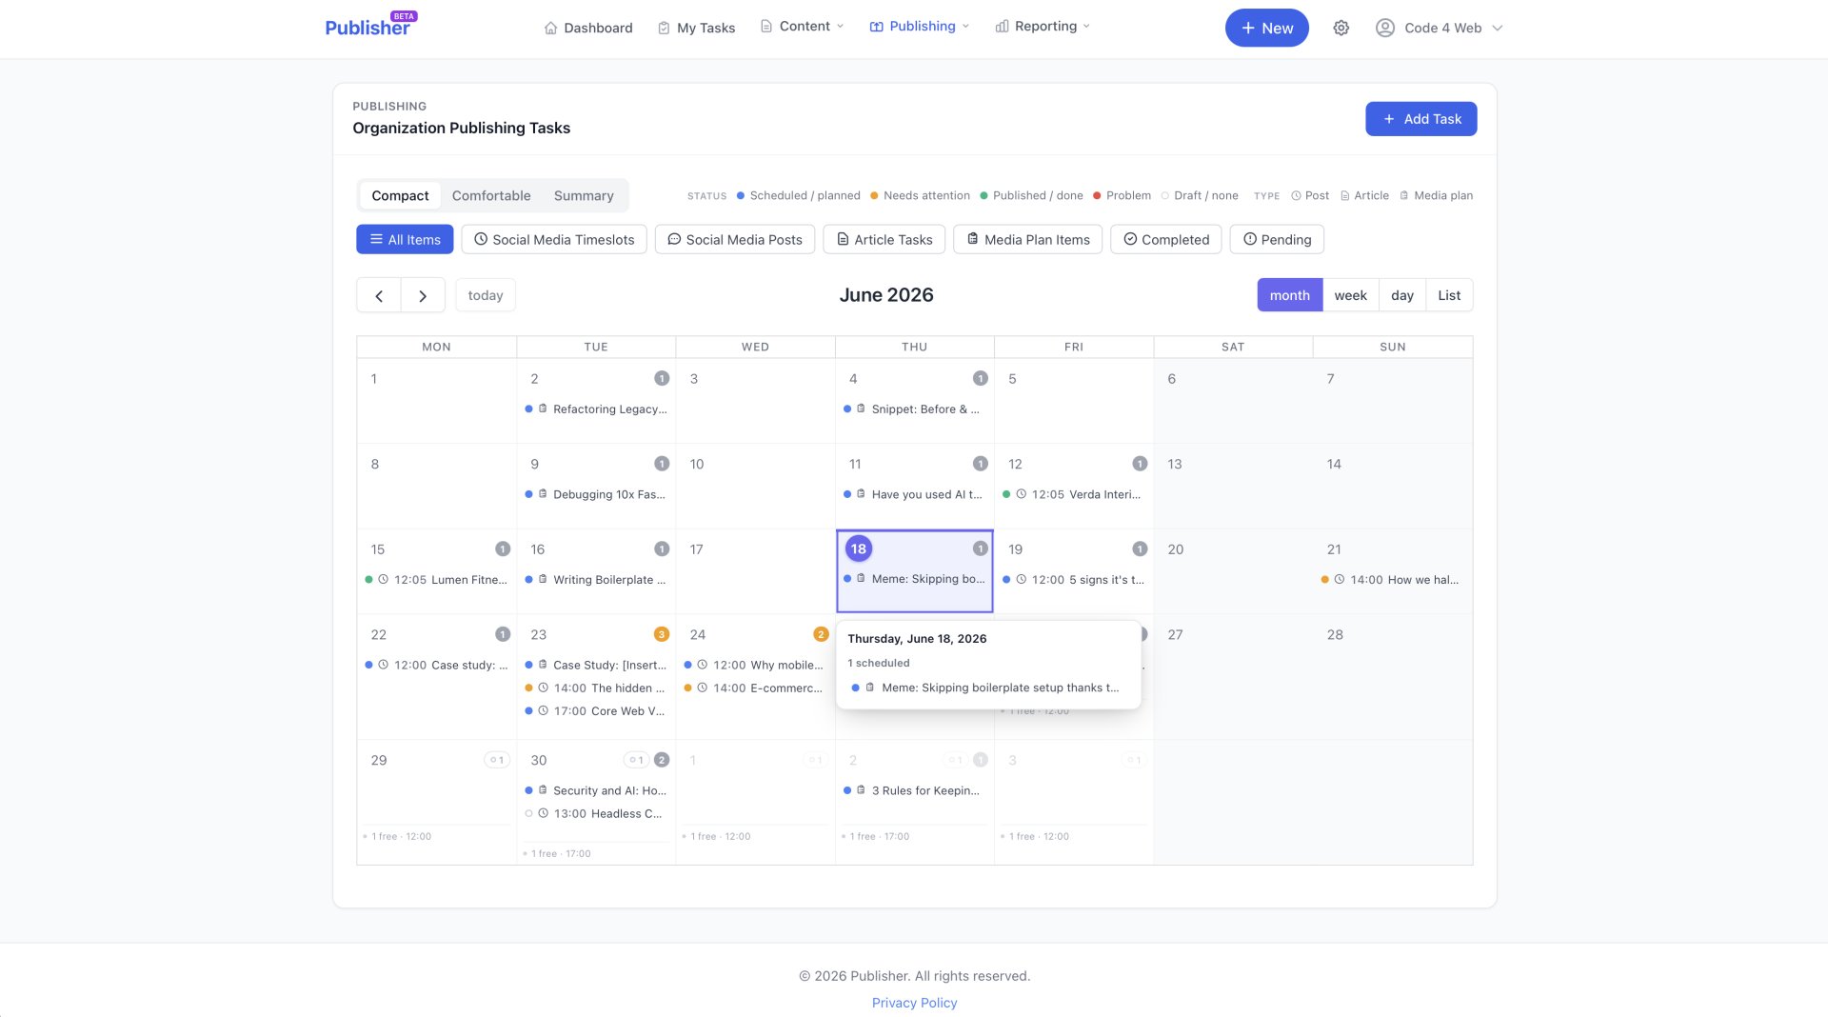Screen dimensions: 1828x1017
Task: Click the user avatar icon beside Code 4 Web
Action: [1385, 28]
